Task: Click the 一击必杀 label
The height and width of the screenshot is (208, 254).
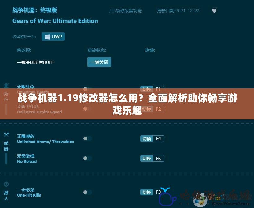Action: 26,190
